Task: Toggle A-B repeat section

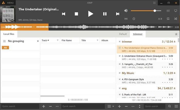Action: 160,19
